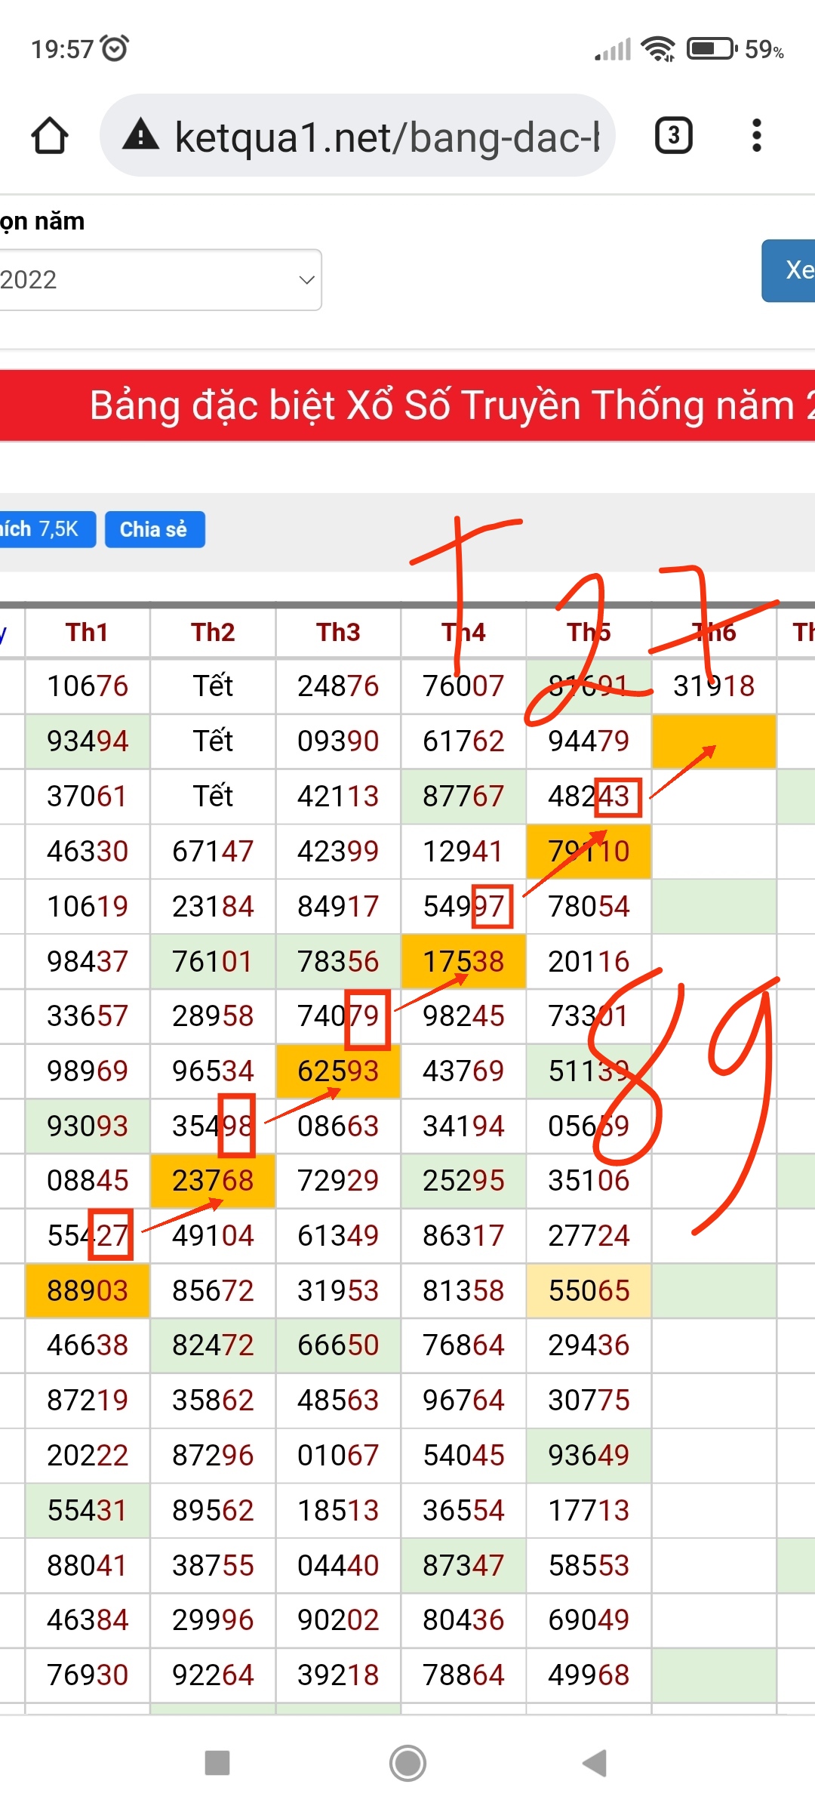Select cell 58553
Viewport: 815px width, 1812px height.
pos(589,1566)
